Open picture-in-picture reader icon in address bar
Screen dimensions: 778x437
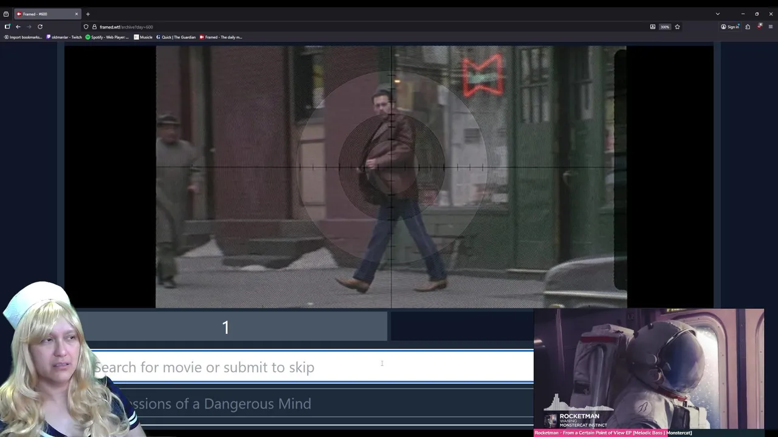(653, 27)
